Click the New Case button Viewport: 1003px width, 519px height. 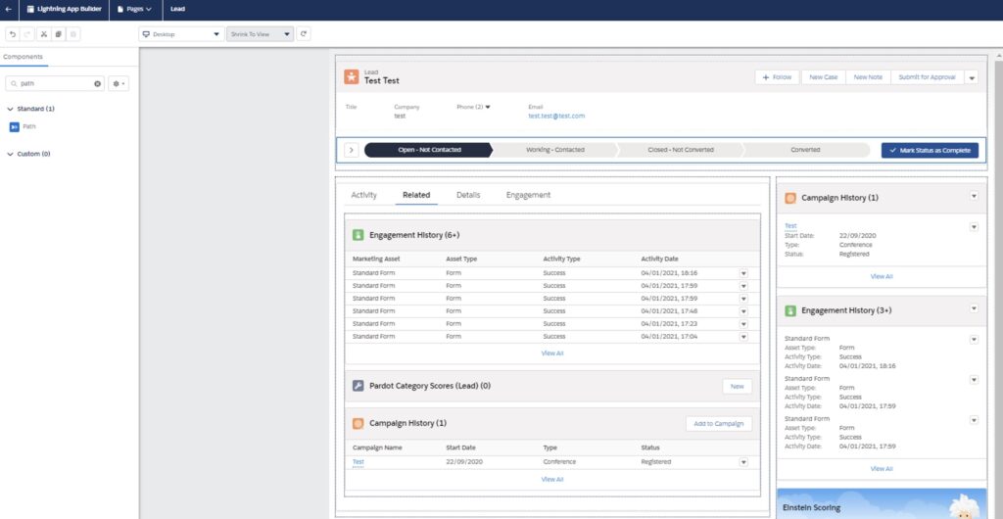pos(823,77)
